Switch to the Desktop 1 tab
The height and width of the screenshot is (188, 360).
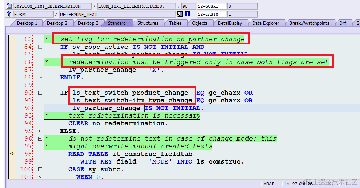[x=27, y=23]
